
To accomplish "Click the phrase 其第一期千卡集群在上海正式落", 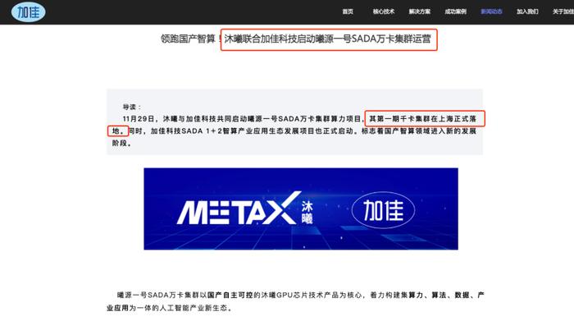I will [422, 119].
